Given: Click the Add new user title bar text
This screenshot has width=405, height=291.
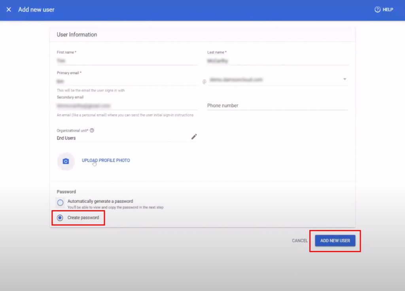Looking at the screenshot, I should [x=36, y=10].
